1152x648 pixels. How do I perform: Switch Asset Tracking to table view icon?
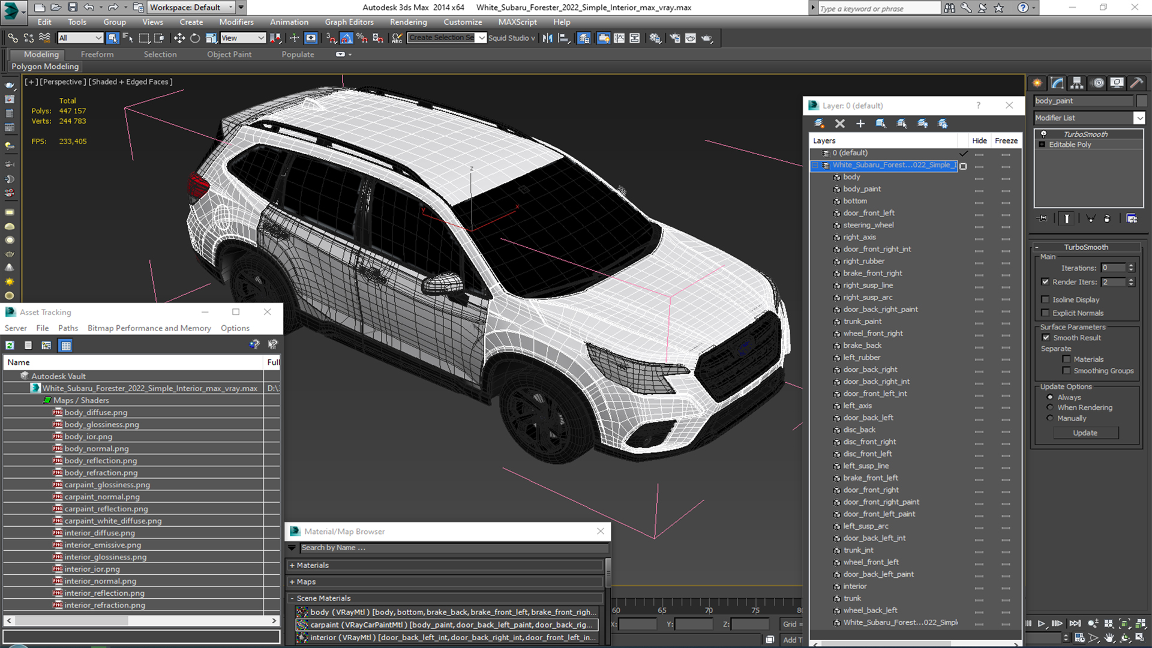(65, 345)
